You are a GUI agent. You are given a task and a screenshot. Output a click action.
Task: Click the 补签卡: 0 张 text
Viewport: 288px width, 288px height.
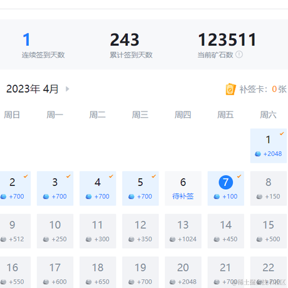pos(263,90)
